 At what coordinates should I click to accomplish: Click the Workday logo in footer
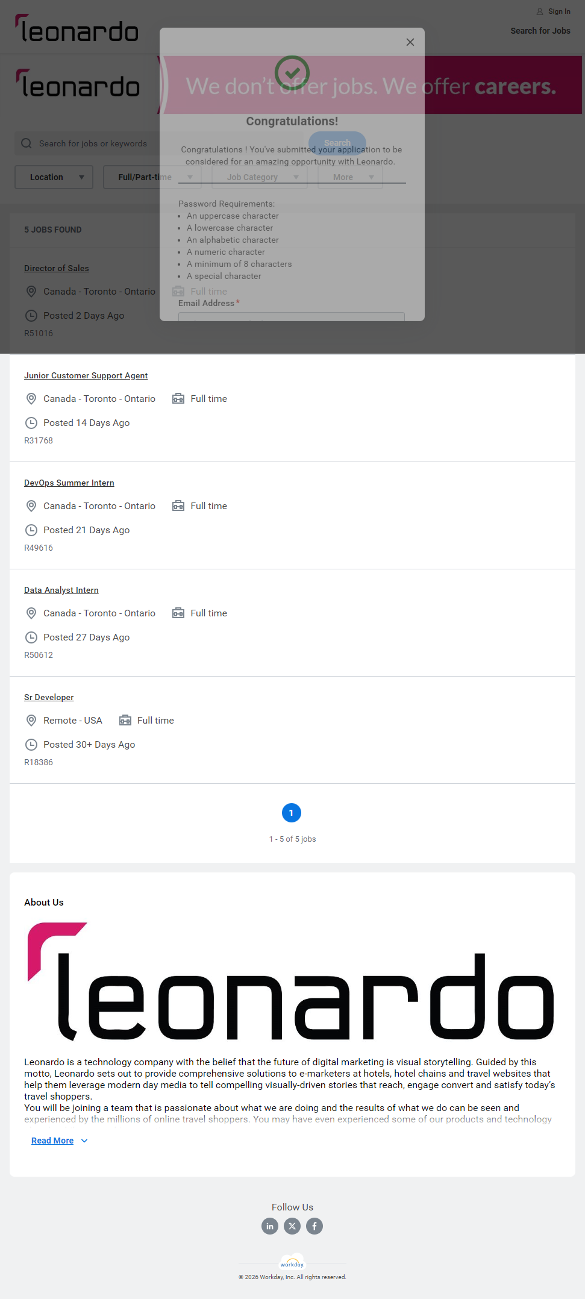(292, 1263)
